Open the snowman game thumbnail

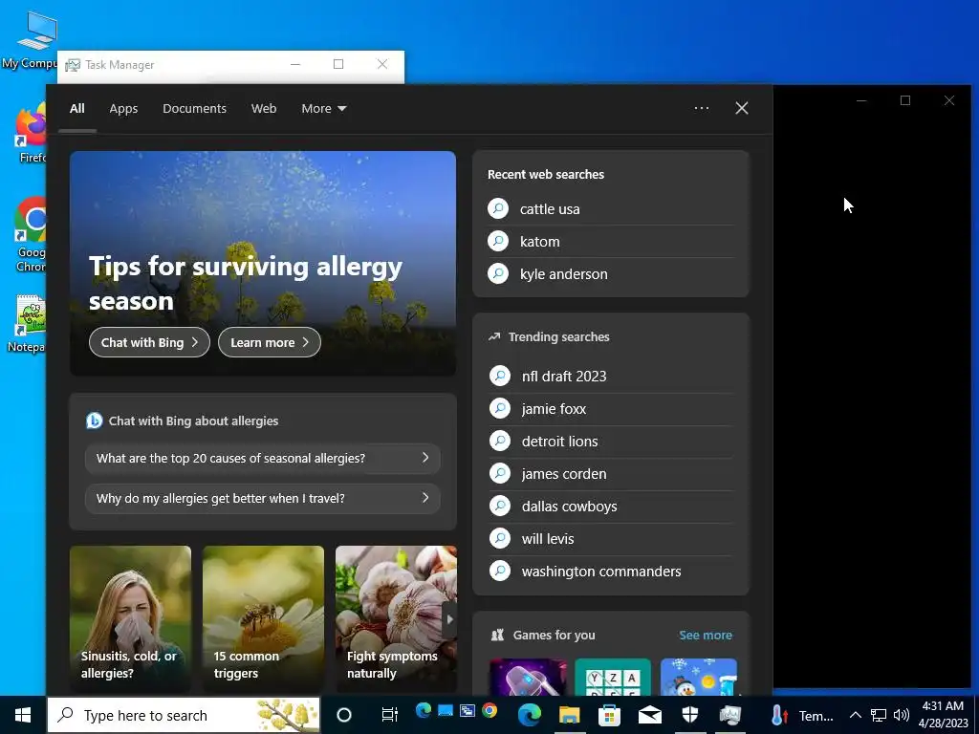(699, 678)
